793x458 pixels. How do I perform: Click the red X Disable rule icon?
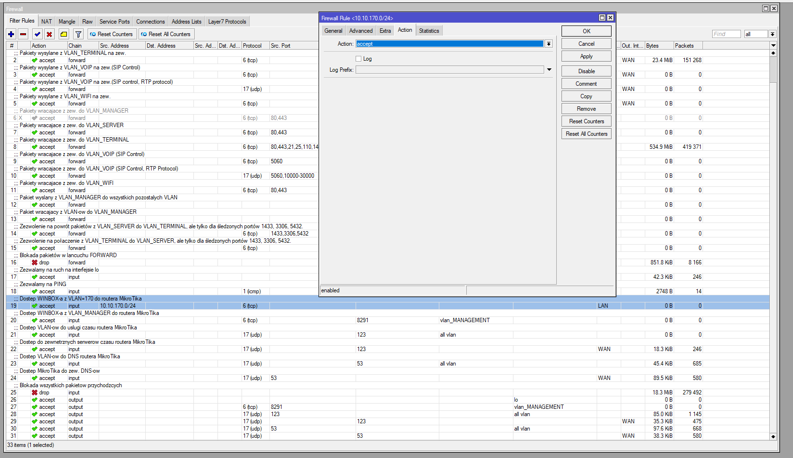pyautogui.click(x=49, y=34)
